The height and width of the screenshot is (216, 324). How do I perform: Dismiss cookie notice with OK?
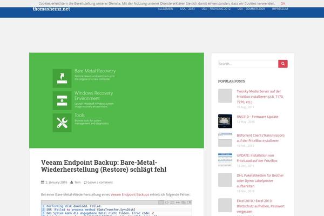(x=283, y=4)
